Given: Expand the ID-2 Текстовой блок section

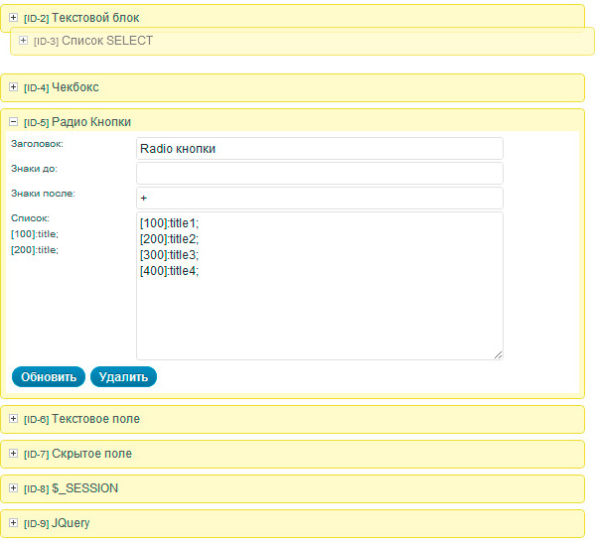Looking at the screenshot, I should tap(13, 18).
